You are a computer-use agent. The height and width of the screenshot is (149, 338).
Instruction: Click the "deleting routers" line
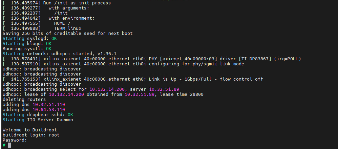(x=24, y=100)
